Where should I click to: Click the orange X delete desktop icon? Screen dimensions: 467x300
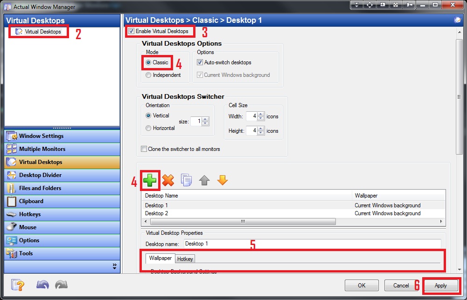(x=168, y=180)
